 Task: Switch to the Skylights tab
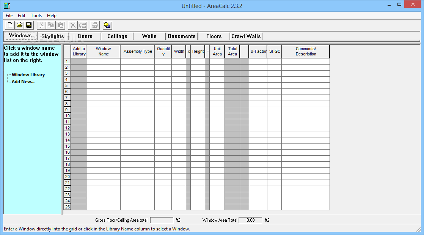(53, 36)
